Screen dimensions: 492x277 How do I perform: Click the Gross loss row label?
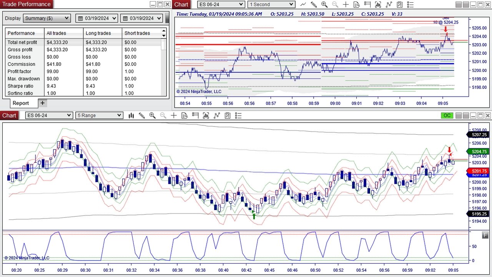point(19,57)
